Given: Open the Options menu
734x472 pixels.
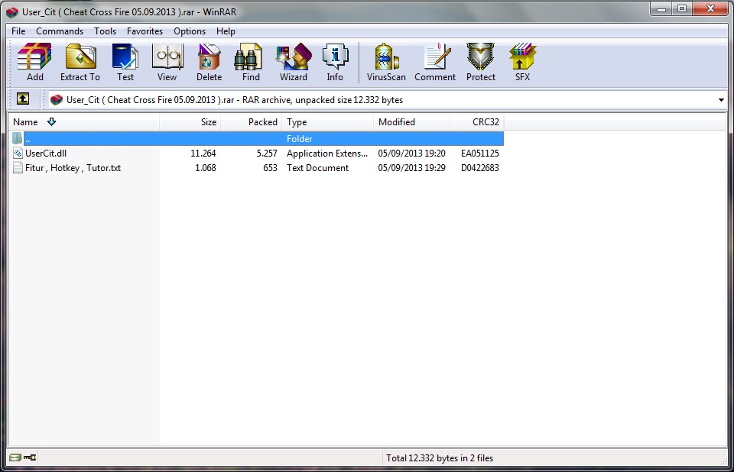Looking at the screenshot, I should [190, 31].
